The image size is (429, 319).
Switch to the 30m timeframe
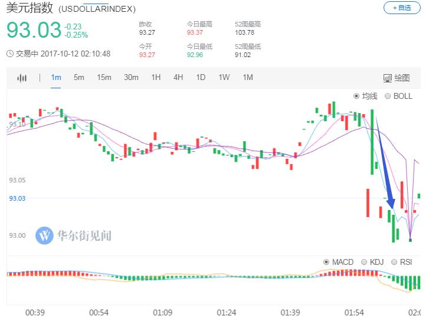point(131,78)
